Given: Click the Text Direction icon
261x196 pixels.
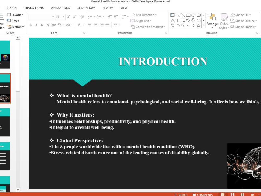Looking at the screenshot, I should [133, 15].
